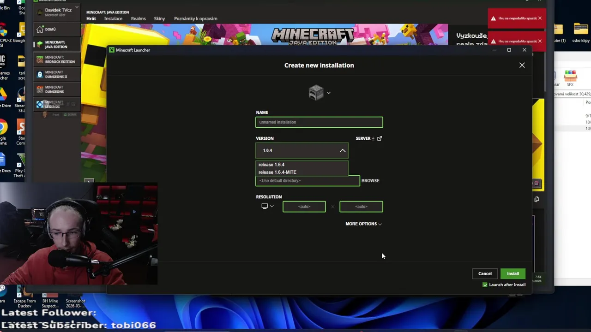The height and width of the screenshot is (332, 591).
Task: Open the Google Docs desktop shortcut
Action: coord(4,163)
